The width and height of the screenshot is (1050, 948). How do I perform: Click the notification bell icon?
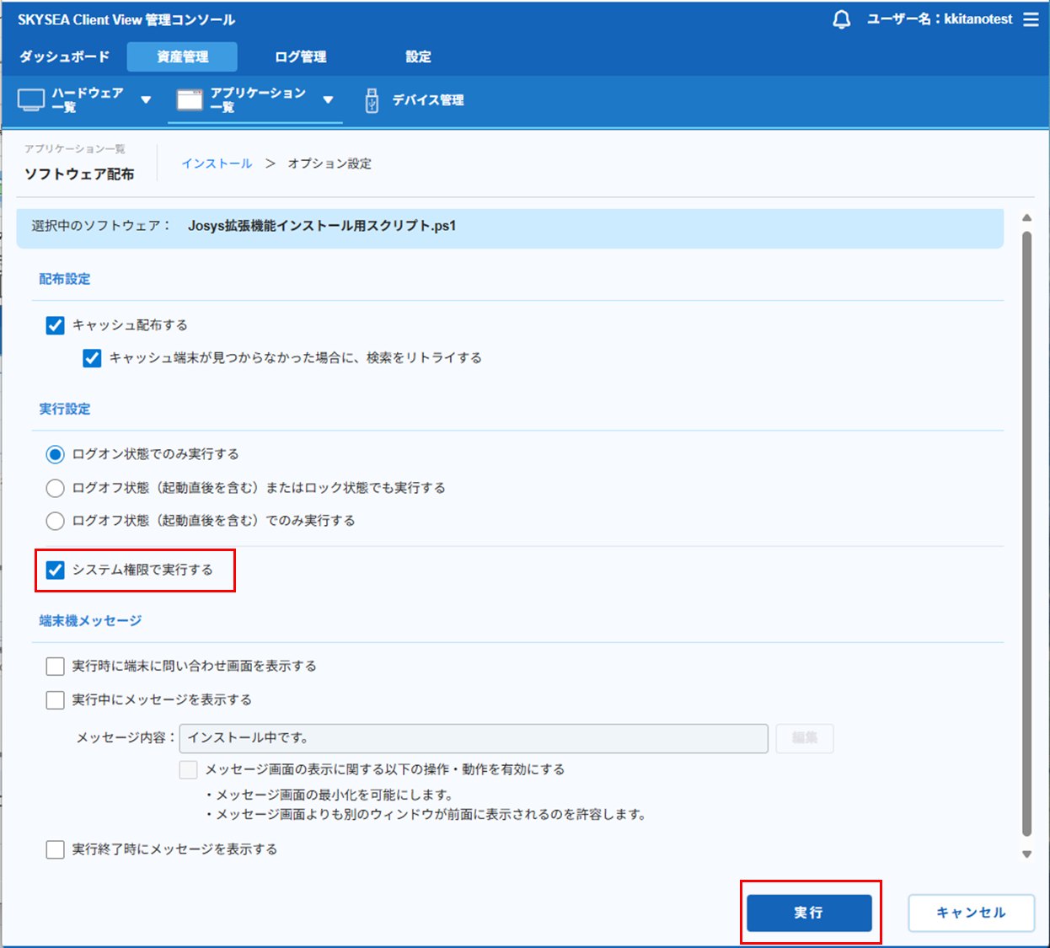click(841, 19)
